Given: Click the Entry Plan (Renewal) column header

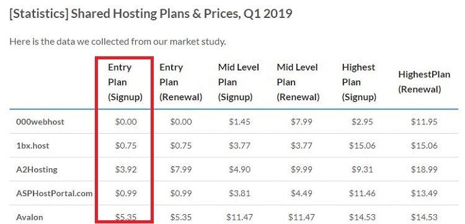Looking at the screenshot, I should [180, 82].
